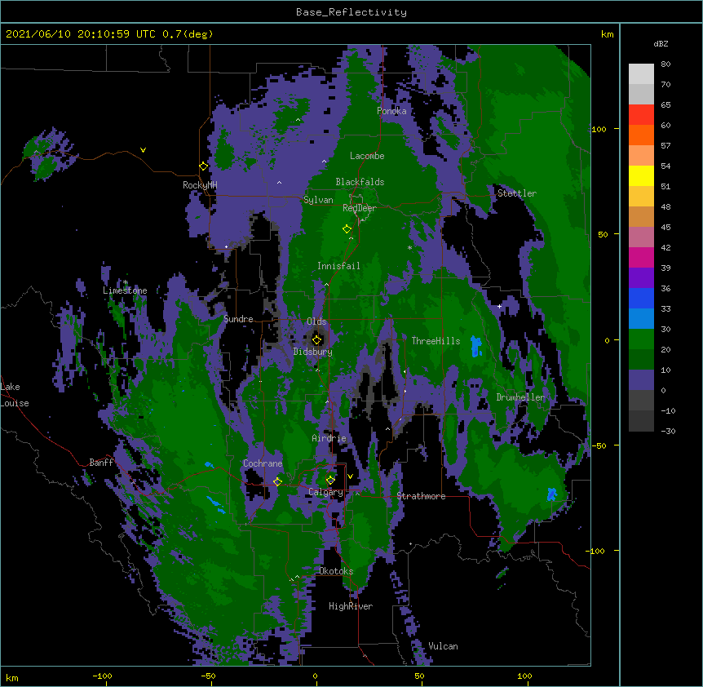Click the white plus marker northeast of ThreeHills
This screenshot has height=687, width=703.
coord(499,306)
